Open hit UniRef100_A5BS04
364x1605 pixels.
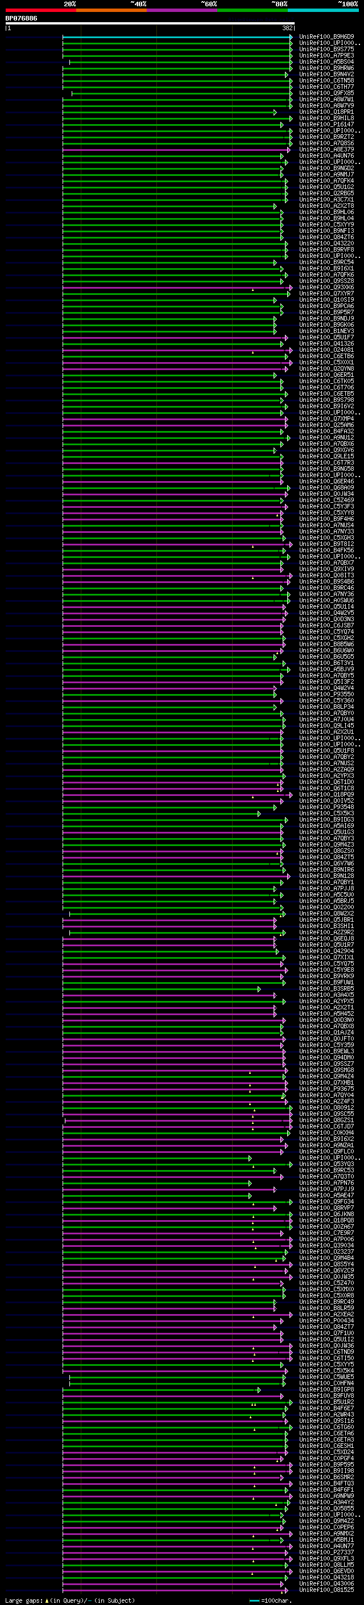326,61
